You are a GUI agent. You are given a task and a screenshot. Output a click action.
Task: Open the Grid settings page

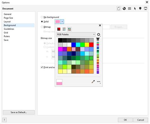(x=6, y=33)
